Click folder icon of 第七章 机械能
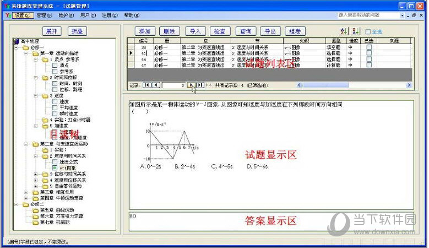The image size is (429, 248). click(x=36, y=222)
